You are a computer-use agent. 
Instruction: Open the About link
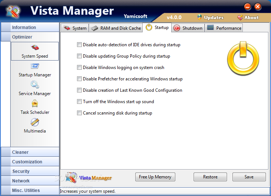252,18
